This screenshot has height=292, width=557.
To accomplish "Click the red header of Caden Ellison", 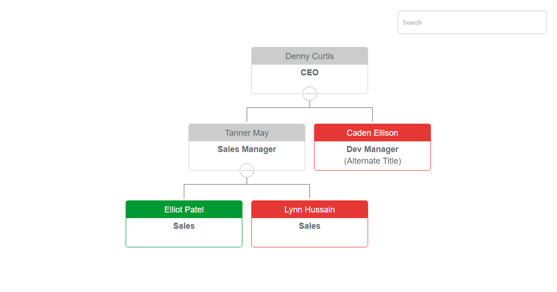I will coord(372,133).
